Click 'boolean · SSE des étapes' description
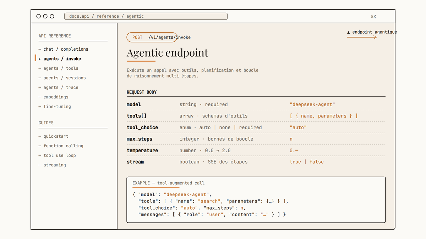 tap(214, 162)
